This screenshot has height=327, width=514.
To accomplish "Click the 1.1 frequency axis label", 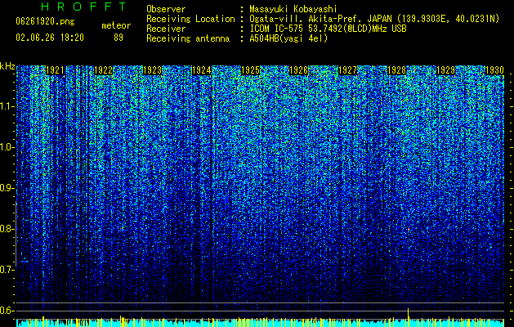I will click(7, 106).
